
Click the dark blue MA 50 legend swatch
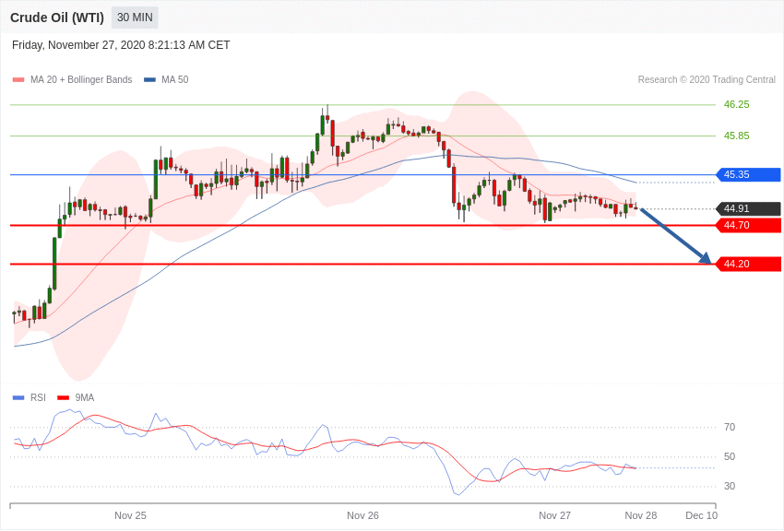tap(149, 80)
